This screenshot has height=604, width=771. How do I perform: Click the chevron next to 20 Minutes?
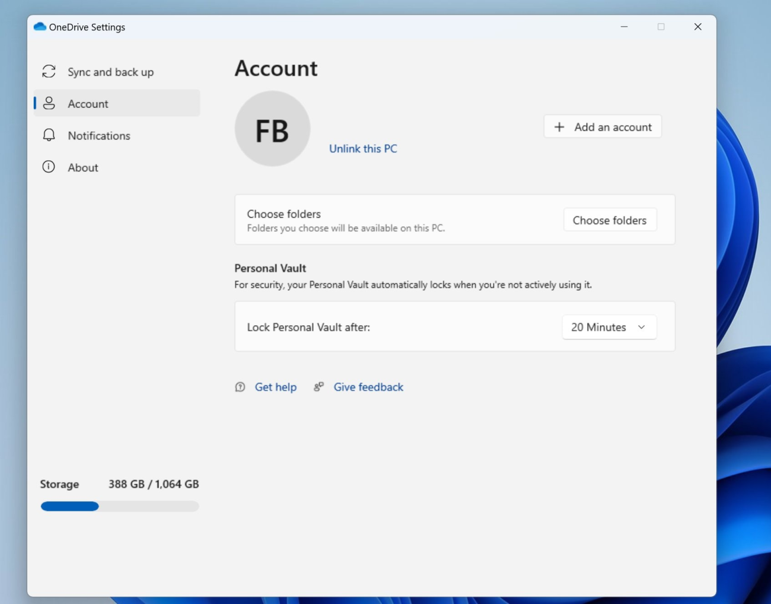(x=641, y=327)
